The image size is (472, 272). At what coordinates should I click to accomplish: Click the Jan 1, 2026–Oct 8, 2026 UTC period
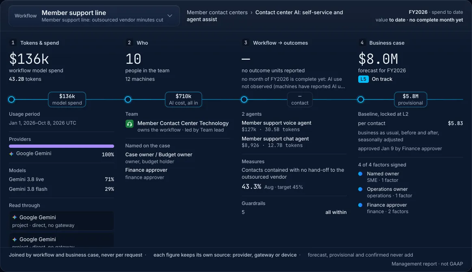click(x=42, y=123)
